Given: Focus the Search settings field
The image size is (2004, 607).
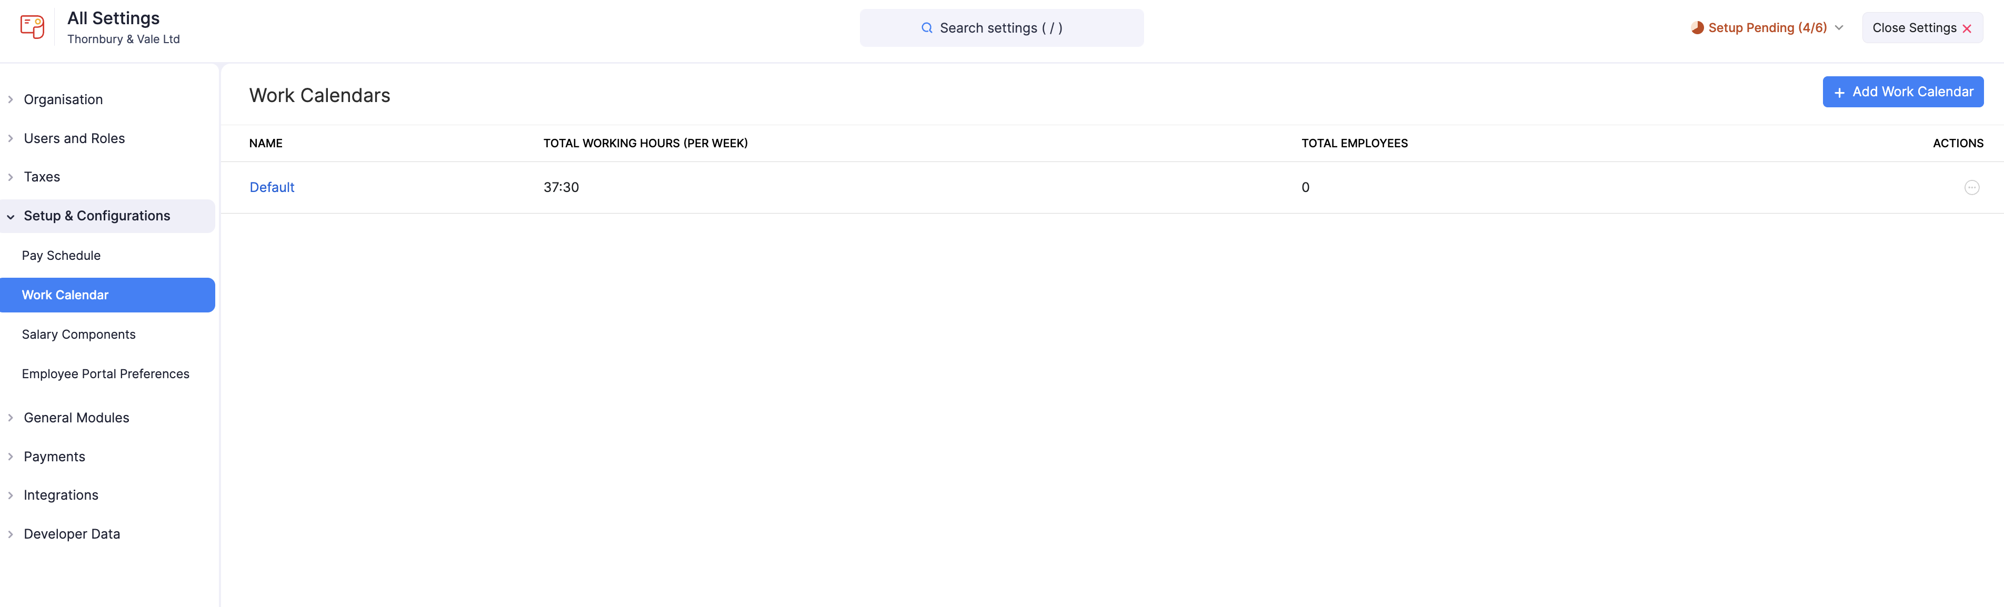Looking at the screenshot, I should coord(1001,28).
